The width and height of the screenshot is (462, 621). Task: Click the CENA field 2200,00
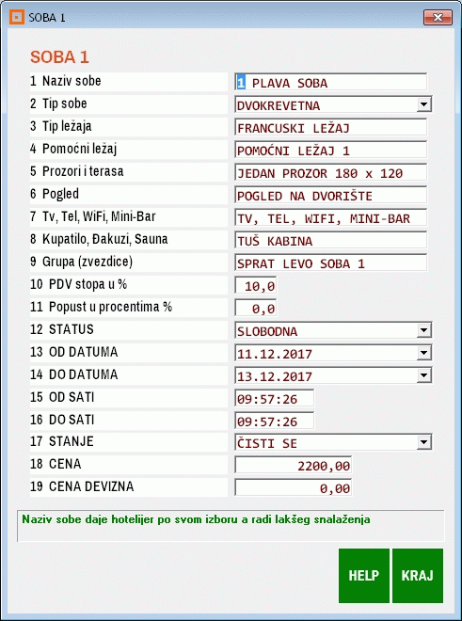294,466
